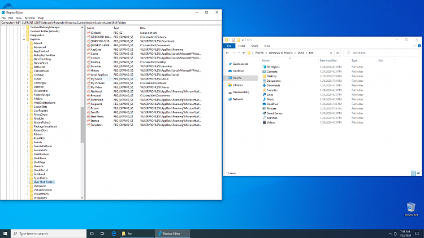Select the Templates registry value
The width and height of the screenshot is (424, 238).
[x=96, y=125]
